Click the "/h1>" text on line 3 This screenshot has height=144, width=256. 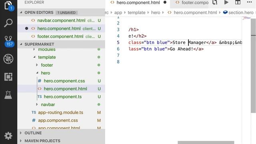click(134, 30)
